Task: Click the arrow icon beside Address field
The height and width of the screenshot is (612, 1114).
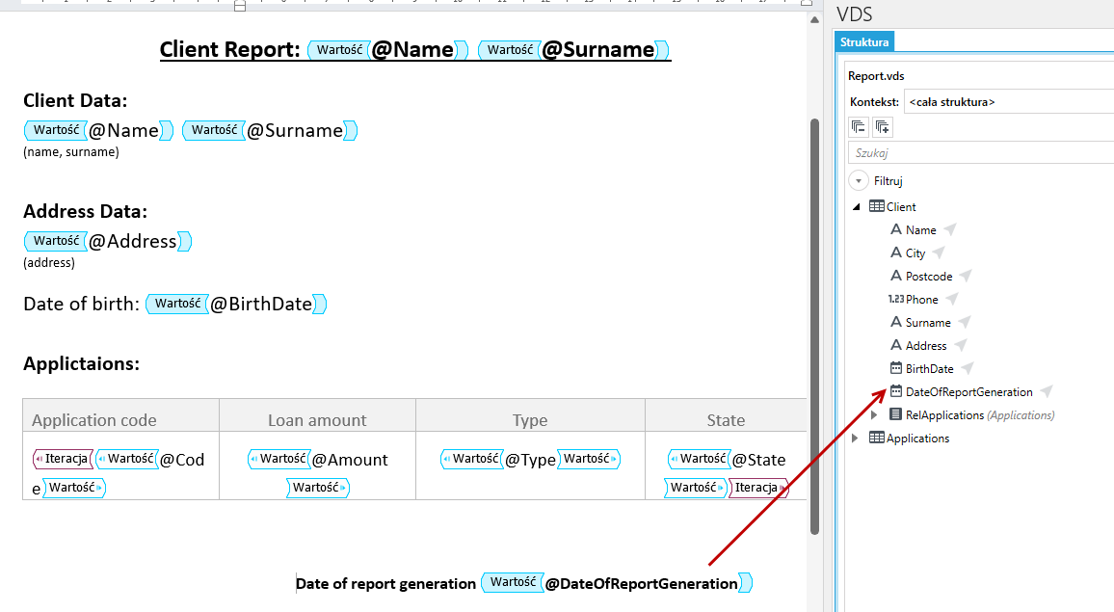Action: [960, 345]
